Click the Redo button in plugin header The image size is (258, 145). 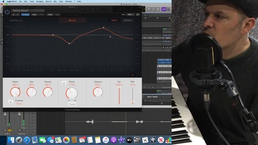coord(57,14)
